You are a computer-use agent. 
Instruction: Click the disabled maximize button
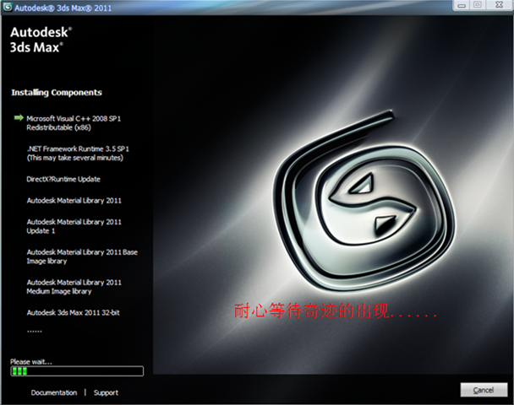(x=478, y=5)
